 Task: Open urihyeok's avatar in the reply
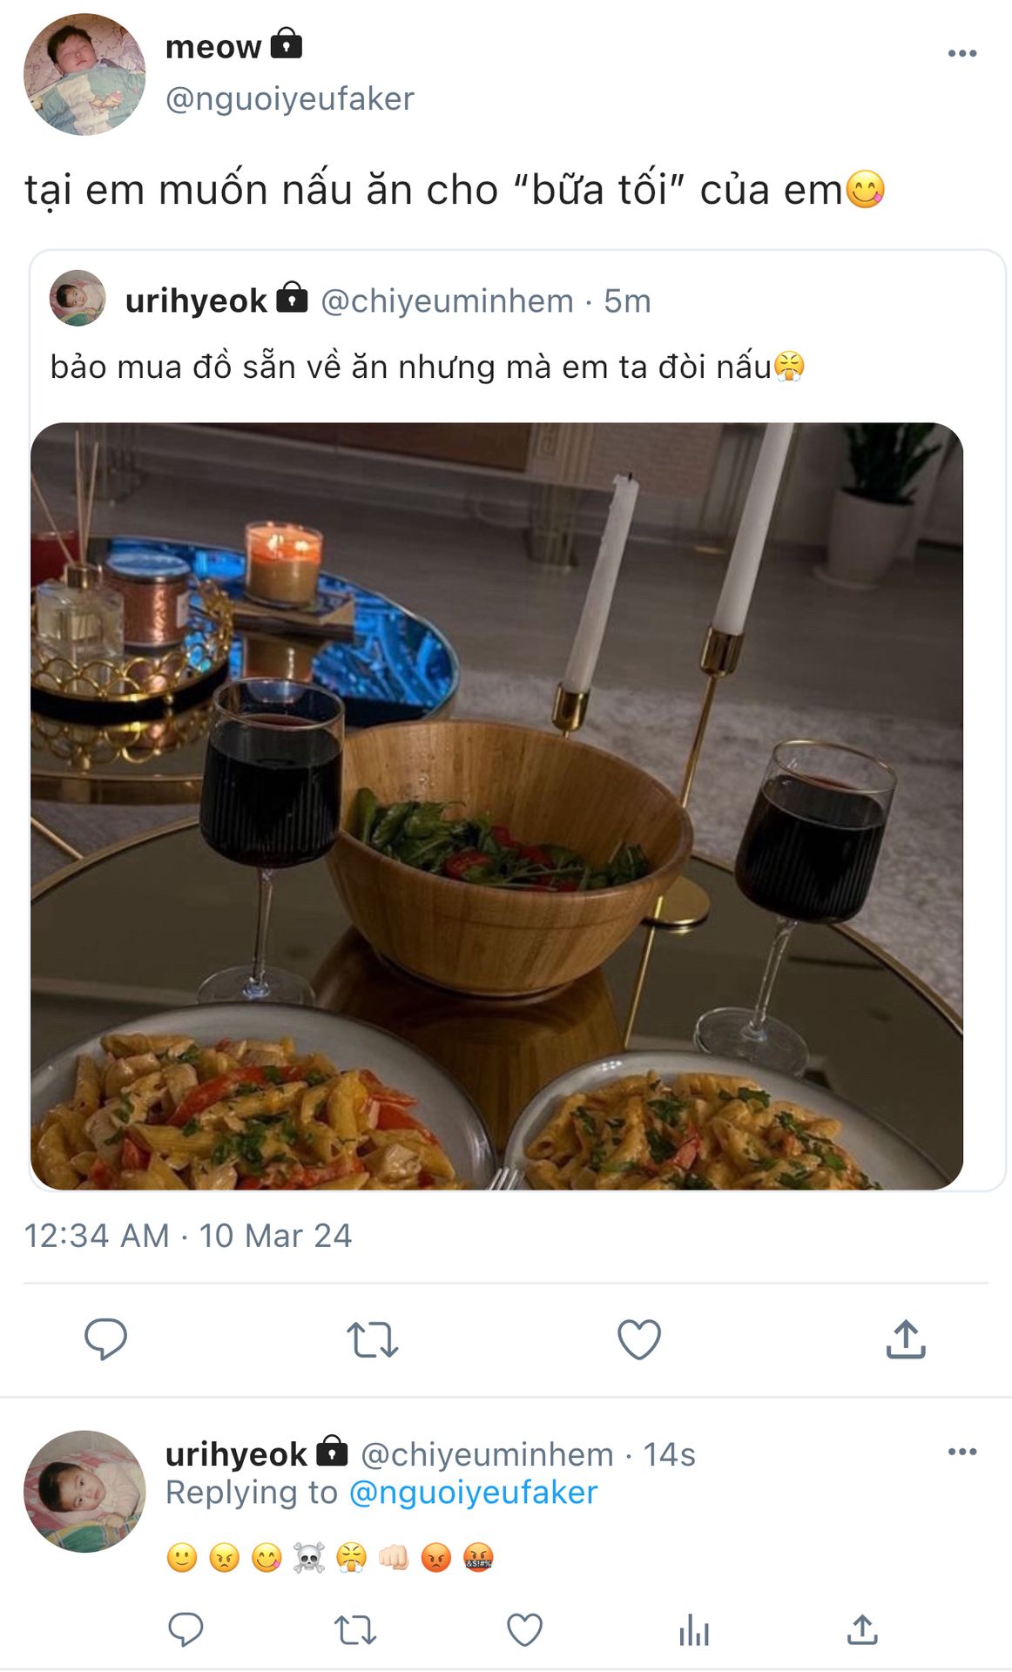[84, 1491]
